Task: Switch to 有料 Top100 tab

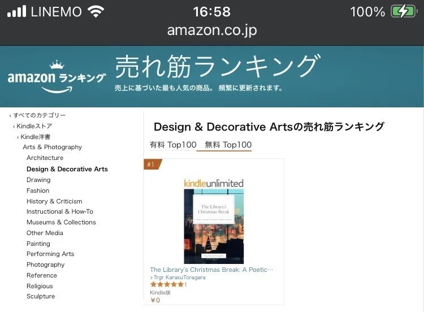Action: (173, 145)
